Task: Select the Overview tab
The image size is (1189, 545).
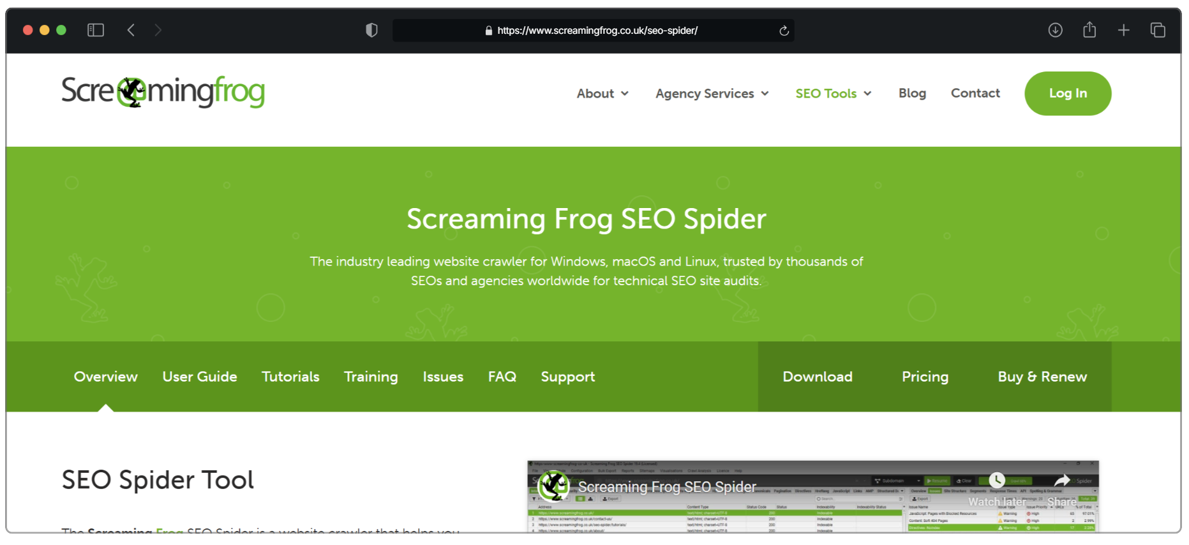Action: 106,377
